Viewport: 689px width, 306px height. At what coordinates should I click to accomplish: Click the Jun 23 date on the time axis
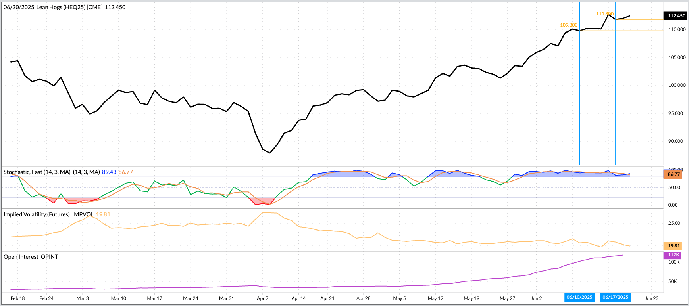651,298
